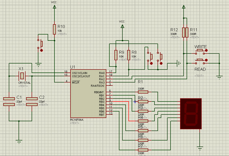Click the RB3 pin label
The width and height of the screenshot is (229, 156).
point(102,102)
